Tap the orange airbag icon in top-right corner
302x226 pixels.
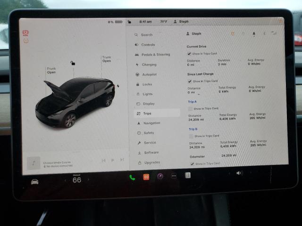pos(281,21)
